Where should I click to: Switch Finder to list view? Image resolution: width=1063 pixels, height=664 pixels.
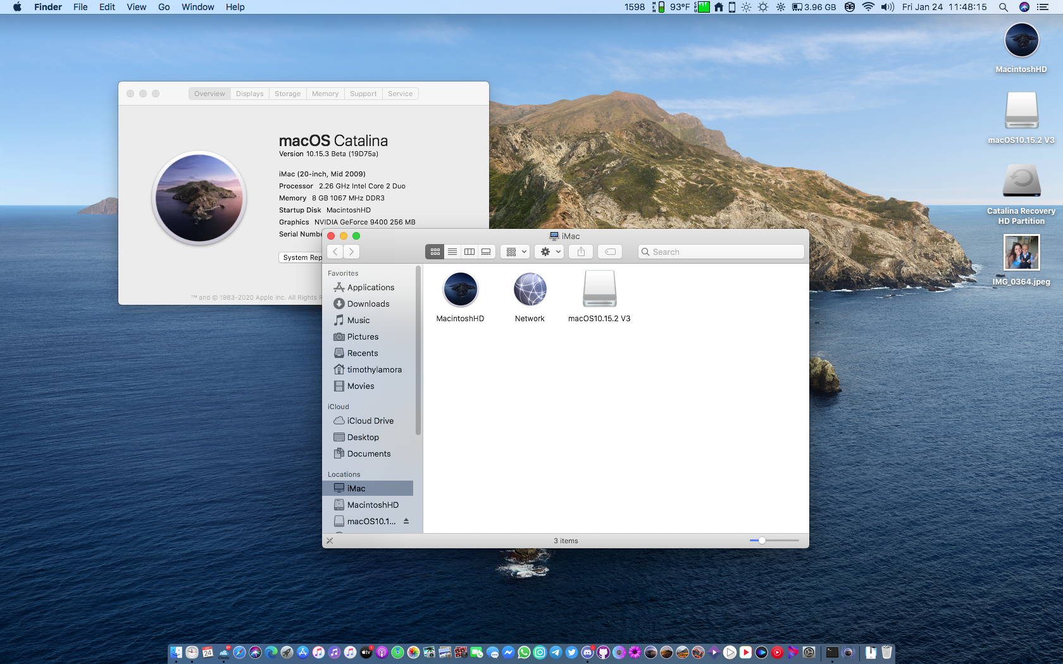click(452, 252)
